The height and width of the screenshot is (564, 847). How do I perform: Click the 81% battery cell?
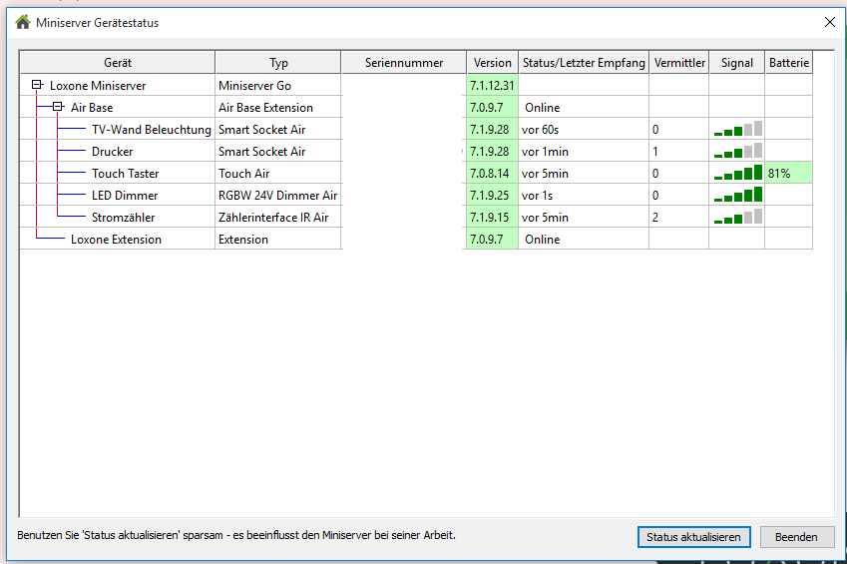tap(788, 174)
